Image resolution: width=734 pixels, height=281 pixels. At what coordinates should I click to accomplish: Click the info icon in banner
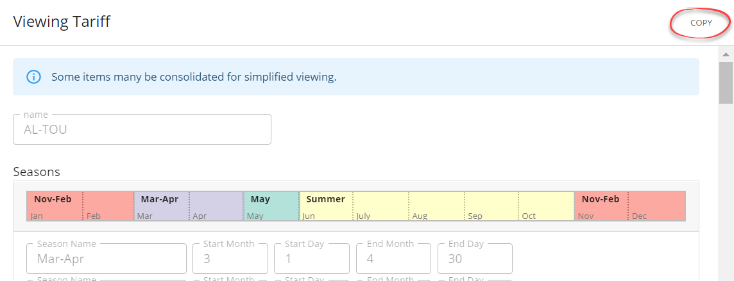(x=33, y=77)
